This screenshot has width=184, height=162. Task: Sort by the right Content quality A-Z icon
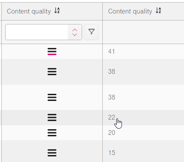[158, 10]
